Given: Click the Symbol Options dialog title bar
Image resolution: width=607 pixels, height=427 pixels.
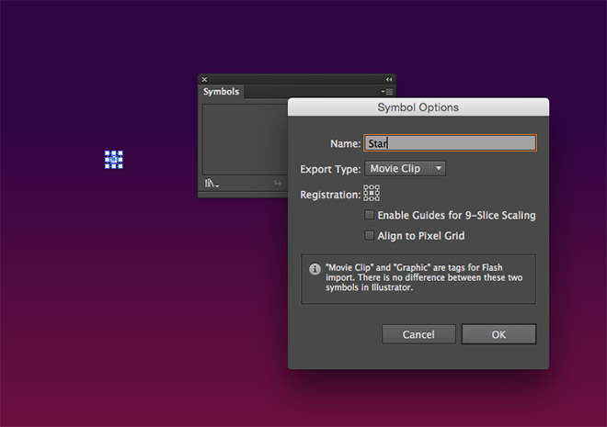Looking at the screenshot, I should (418, 107).
